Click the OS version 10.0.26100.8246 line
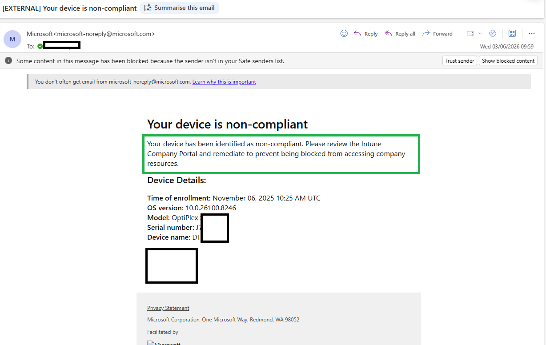This screenshot has width=546, height=345. [192, 208]
